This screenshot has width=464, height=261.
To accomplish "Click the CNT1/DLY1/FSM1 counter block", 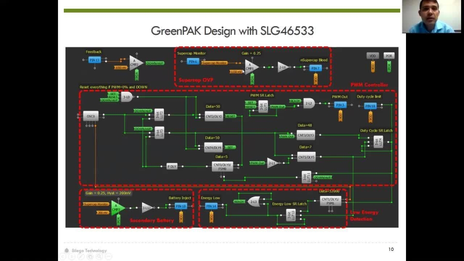I will coord(331,201).
